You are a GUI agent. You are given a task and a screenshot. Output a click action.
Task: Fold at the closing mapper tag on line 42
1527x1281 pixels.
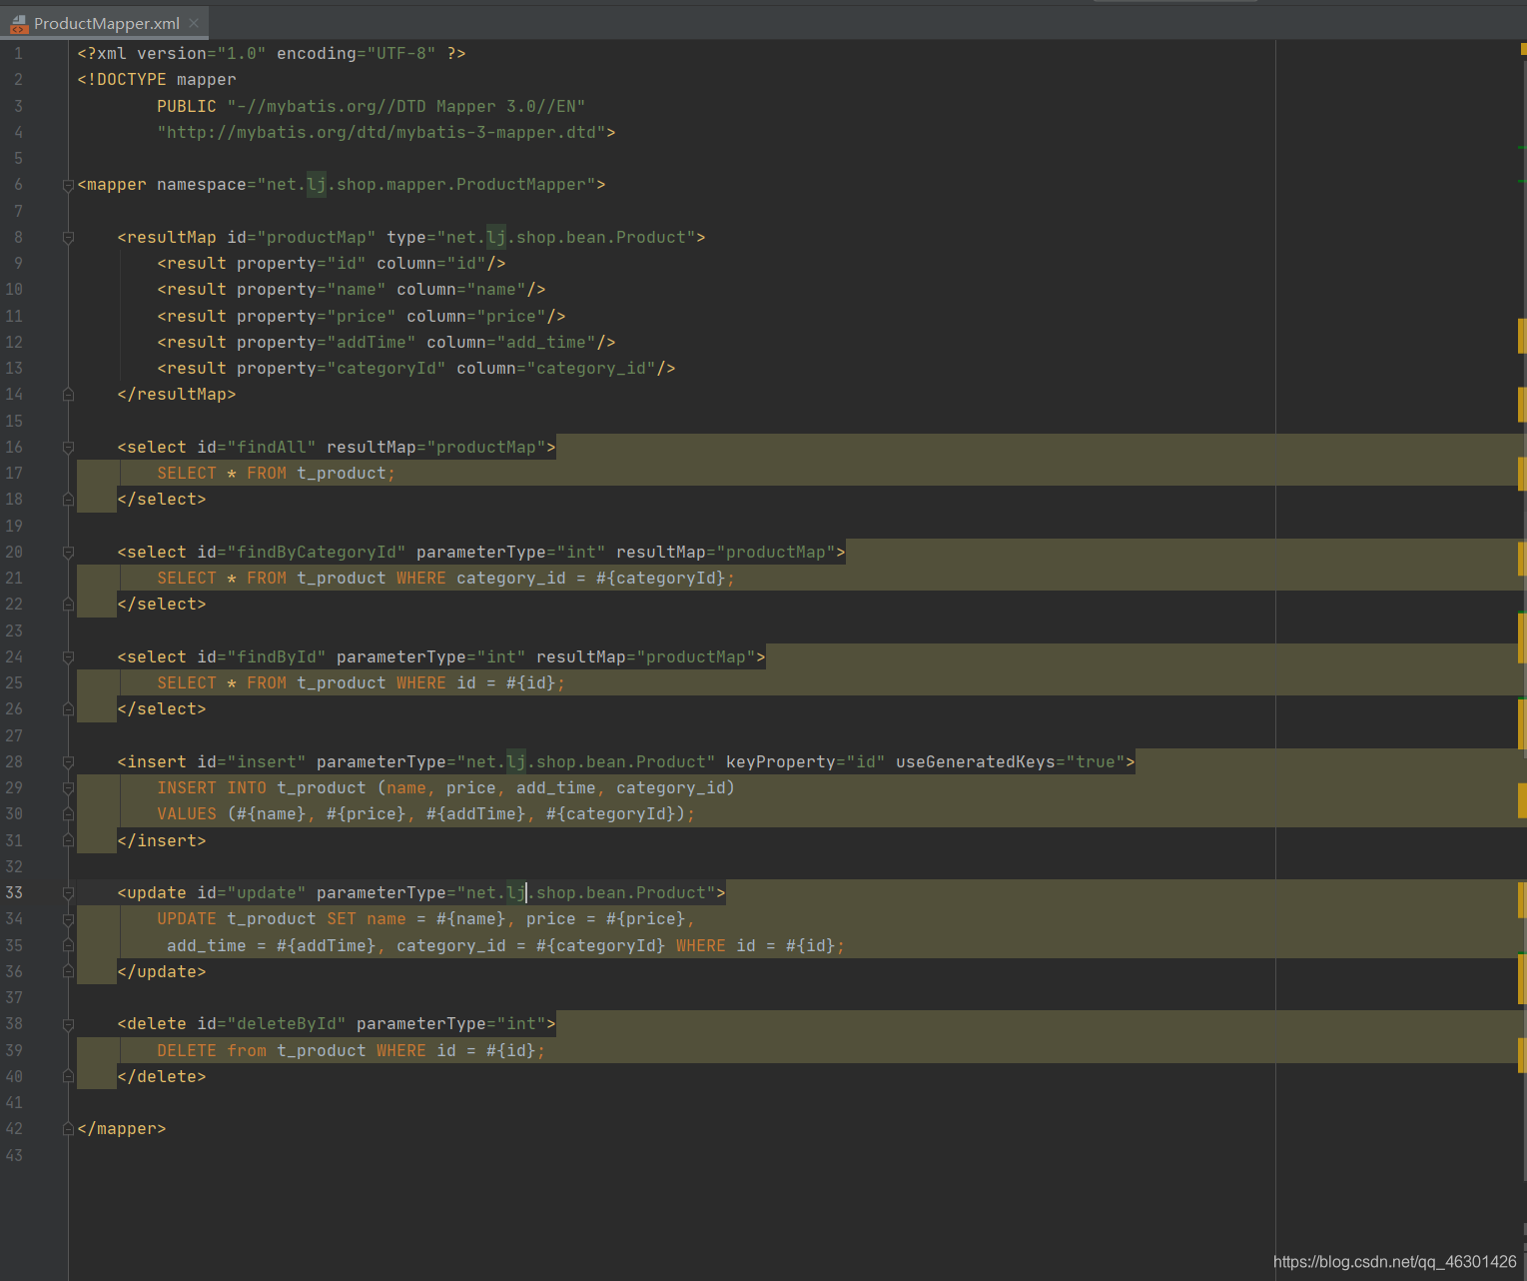point(68,1129)
